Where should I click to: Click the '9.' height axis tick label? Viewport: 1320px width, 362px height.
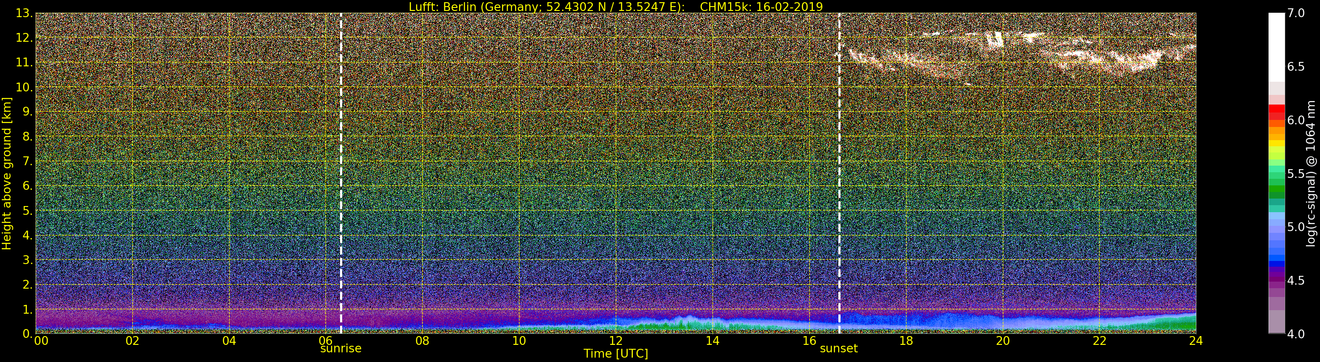click(x=28, y=112)
